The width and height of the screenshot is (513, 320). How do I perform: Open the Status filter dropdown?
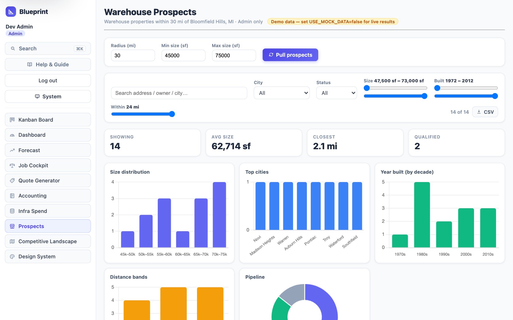coord(337,93)
